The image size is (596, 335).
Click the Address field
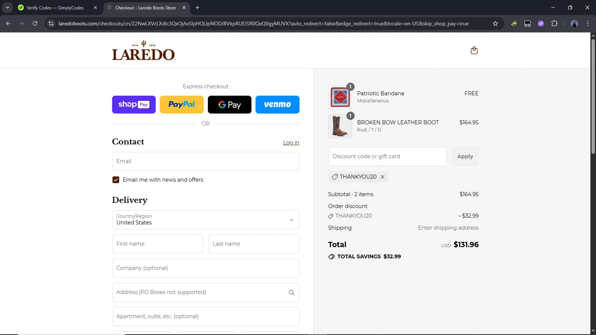point(205,293)
